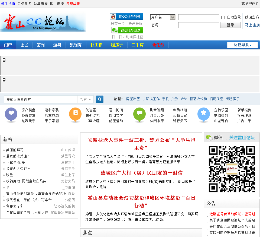Image resolution: width=260 pixels, height=237 pixels.
Task: Open the 摄影沙龙 forum section
Action: pos(93,115)
